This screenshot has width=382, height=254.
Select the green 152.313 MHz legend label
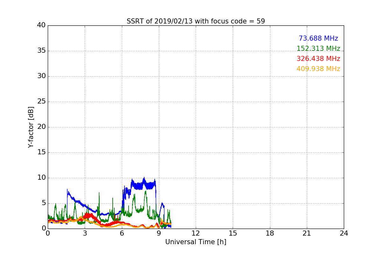tap(318, 49)
